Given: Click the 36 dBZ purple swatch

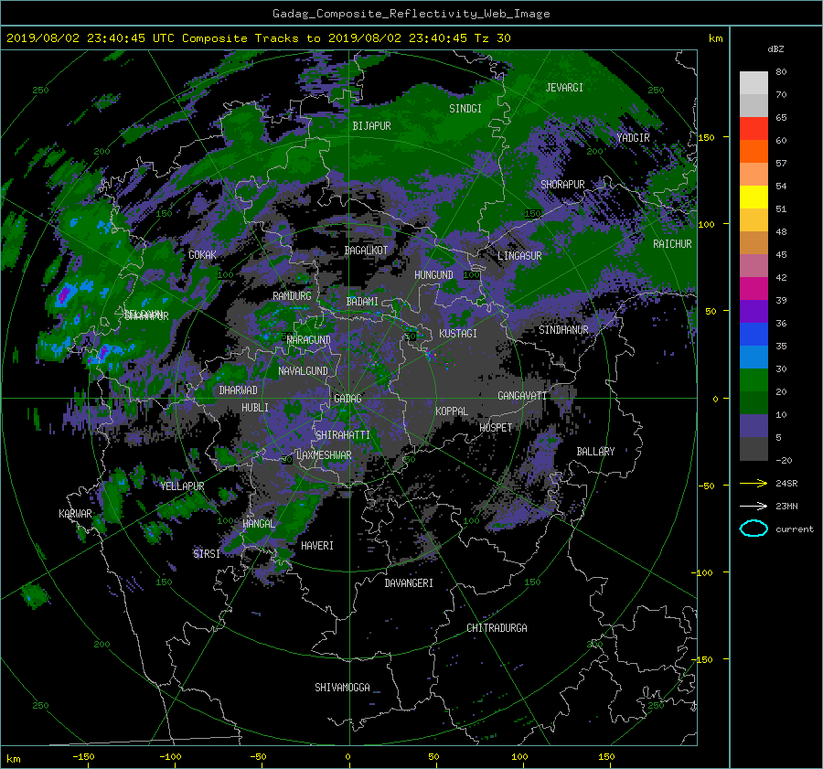Looking at the screenshot, I should [754, 311].
